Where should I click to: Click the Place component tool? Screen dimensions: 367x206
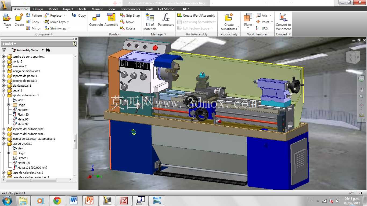coord(7,20)
